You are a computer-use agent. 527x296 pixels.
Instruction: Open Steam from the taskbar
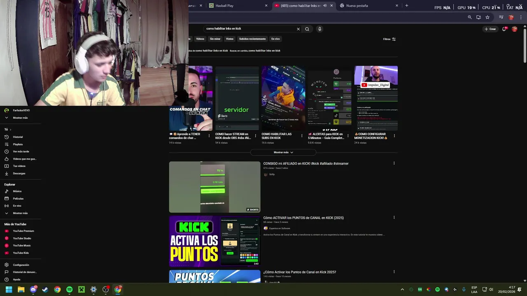[45, 289]
